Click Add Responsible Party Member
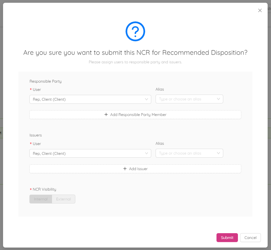This screenshot has width=271, height=250. [135, 114]
